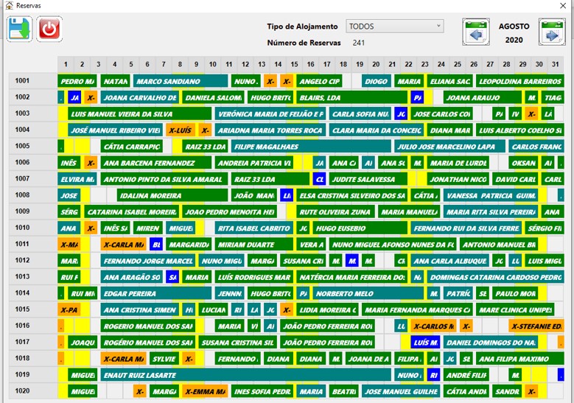Select day 31 column header
This screenshot has height=403, width=574.
(556, 64)
